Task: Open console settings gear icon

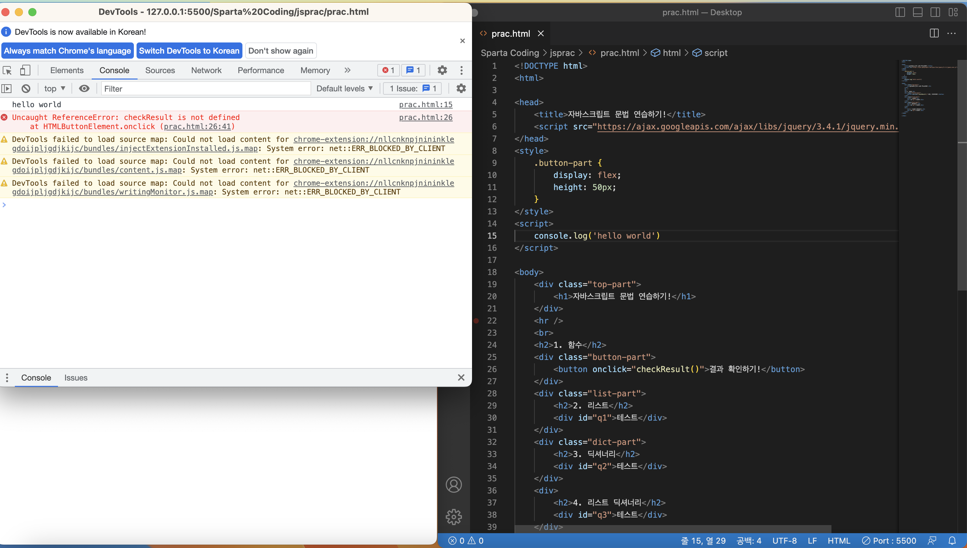Action: coord(461,88)
